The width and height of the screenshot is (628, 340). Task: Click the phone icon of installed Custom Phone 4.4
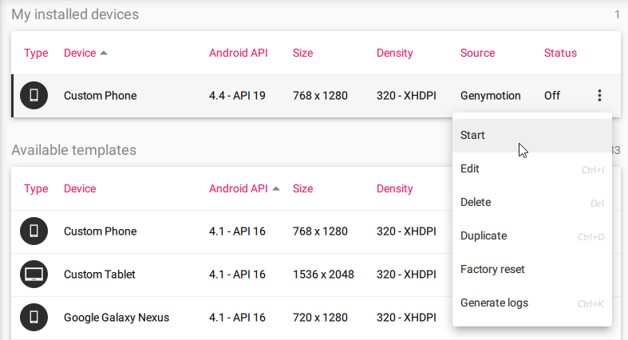pos(34,95)
